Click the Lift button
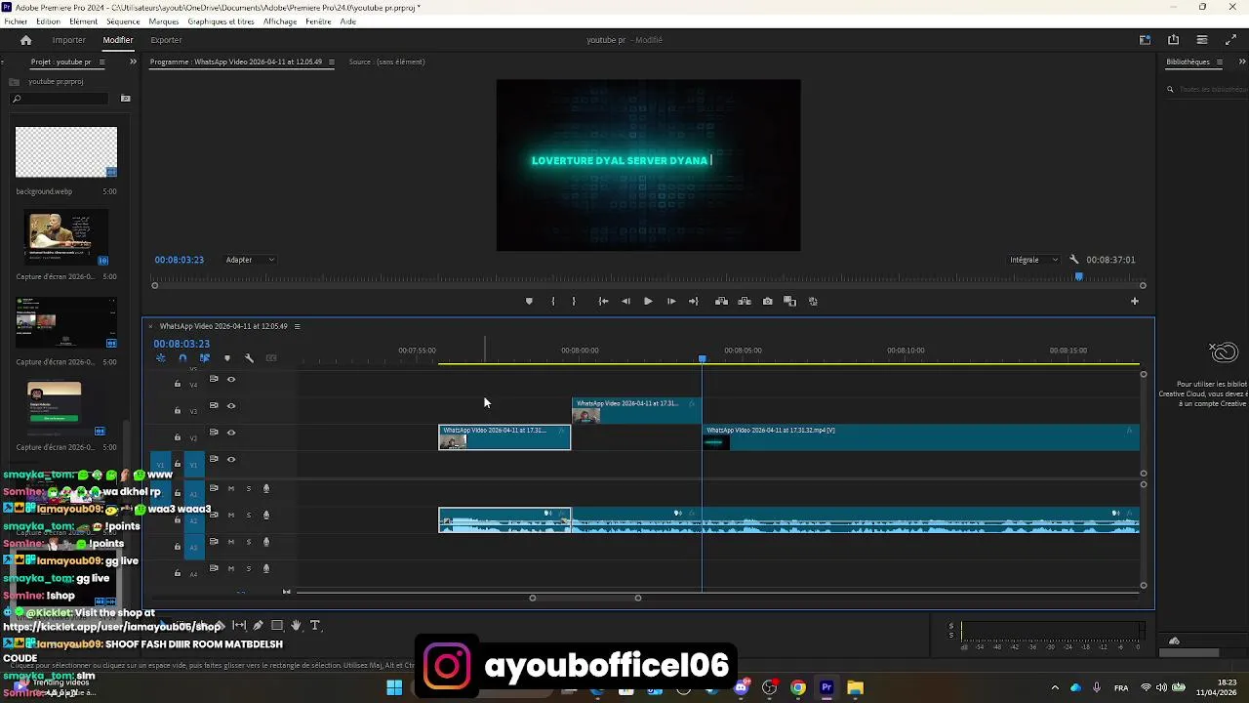The width and height of the screenshot is (1249, 703). [x=721, y=301]
